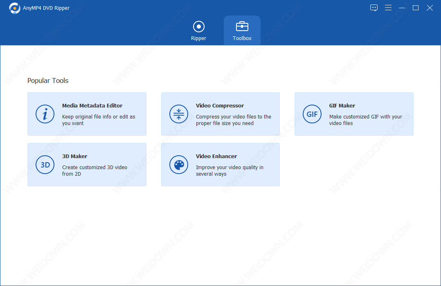Click the 'AnyMP4 DVD Ripper' window title
The image size is (441, 286).
pos(46,8)
